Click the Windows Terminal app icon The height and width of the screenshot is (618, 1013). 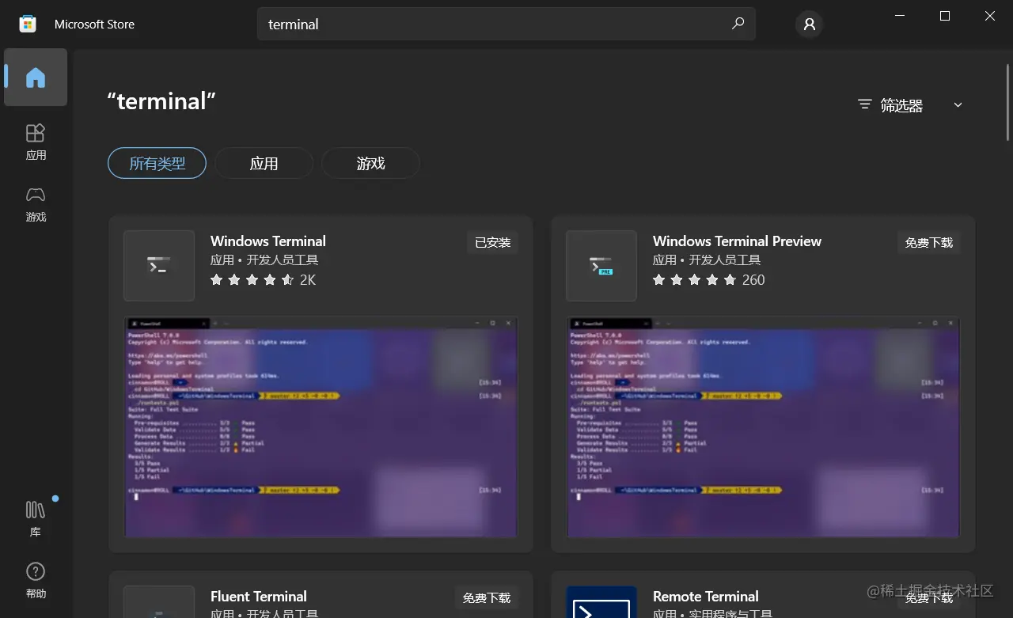coord(159,266)
